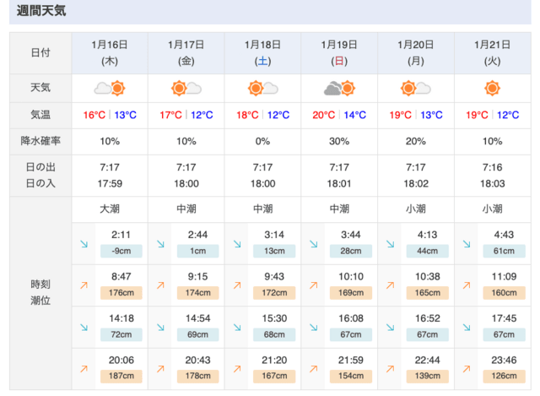540x396 pixels.
Task: Click the sunny-cloudy weather icon for 1月17日
Action: 186,88
